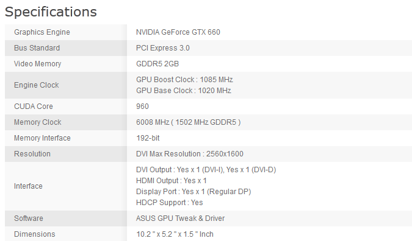Viewport: 412px width, 241px height.
Task: Select the Software label
Action: (28, 218)
